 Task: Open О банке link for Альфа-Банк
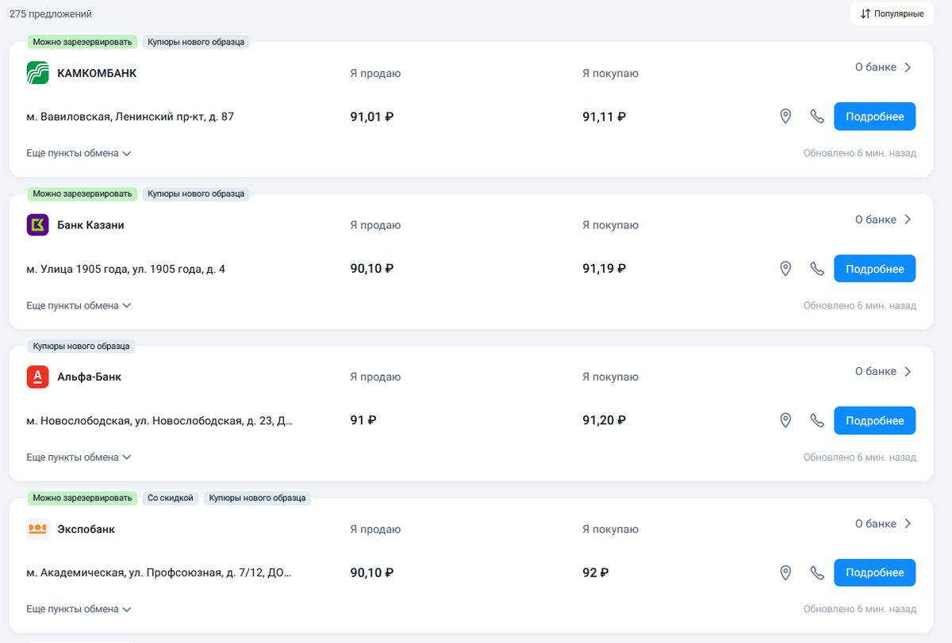tap(884, 371)
